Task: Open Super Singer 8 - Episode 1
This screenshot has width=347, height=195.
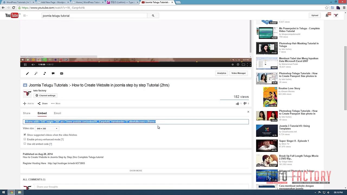Action: tap(294, 141)
